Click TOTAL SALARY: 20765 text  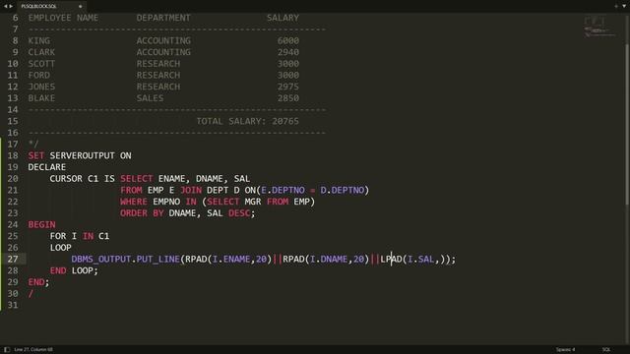[x=247, y=121]
